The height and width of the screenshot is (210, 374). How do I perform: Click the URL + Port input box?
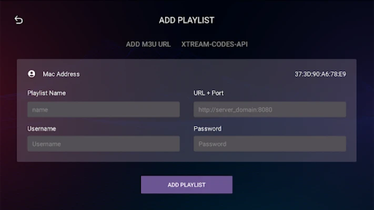click(270, 110)
